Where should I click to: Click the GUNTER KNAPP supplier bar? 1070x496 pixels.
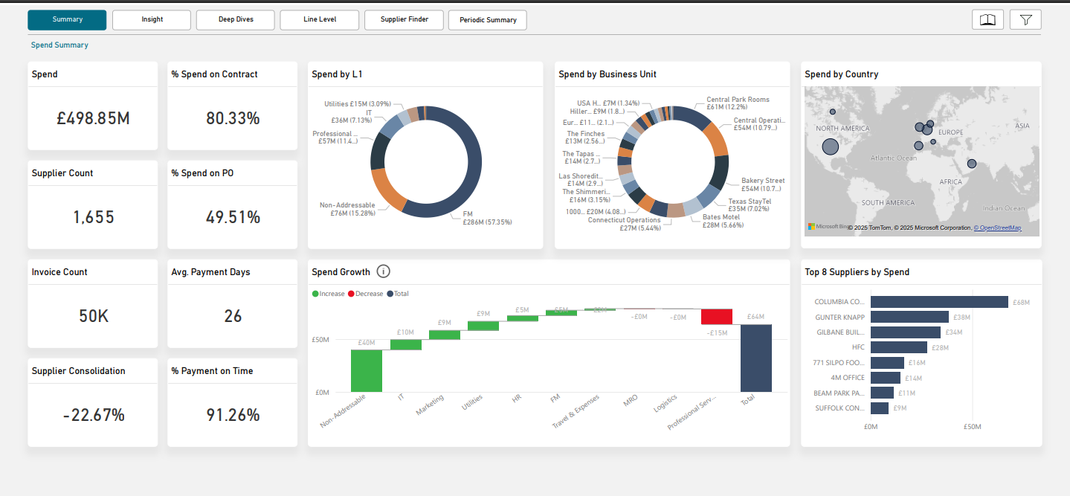pos(909,317)
